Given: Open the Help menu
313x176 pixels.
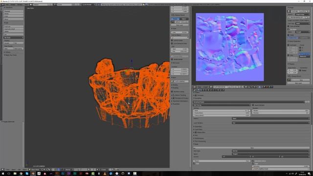Looking at the screenshot, I should pos(26,4).
